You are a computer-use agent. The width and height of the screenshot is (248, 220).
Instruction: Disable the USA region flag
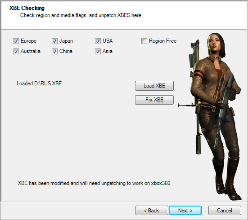(98, 41)
